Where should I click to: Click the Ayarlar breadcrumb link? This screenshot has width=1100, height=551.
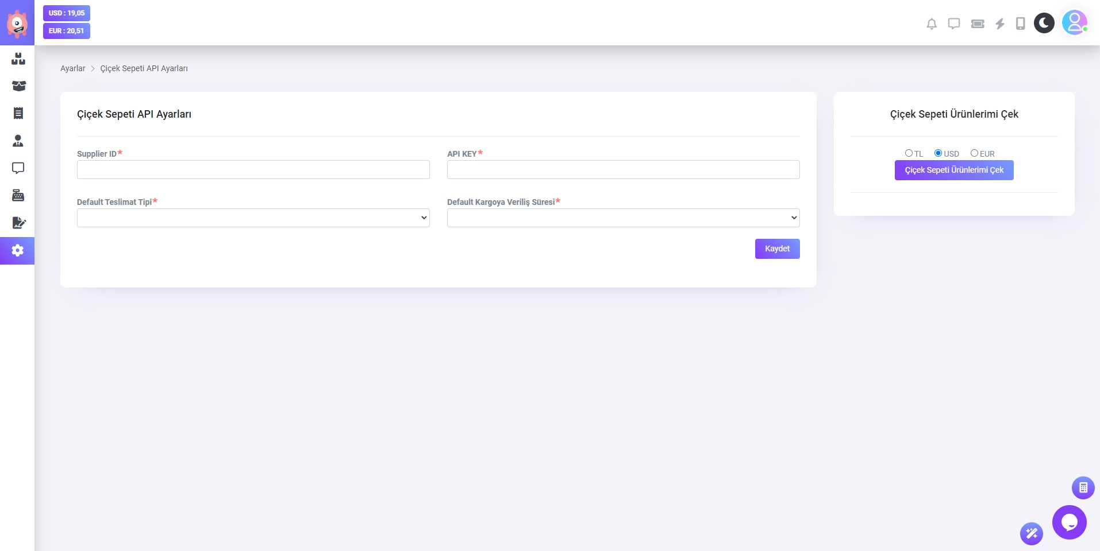point(72,68)
